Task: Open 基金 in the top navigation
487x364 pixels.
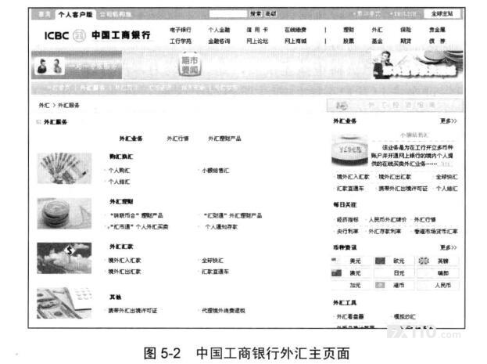Action: [x=377, y=41]
